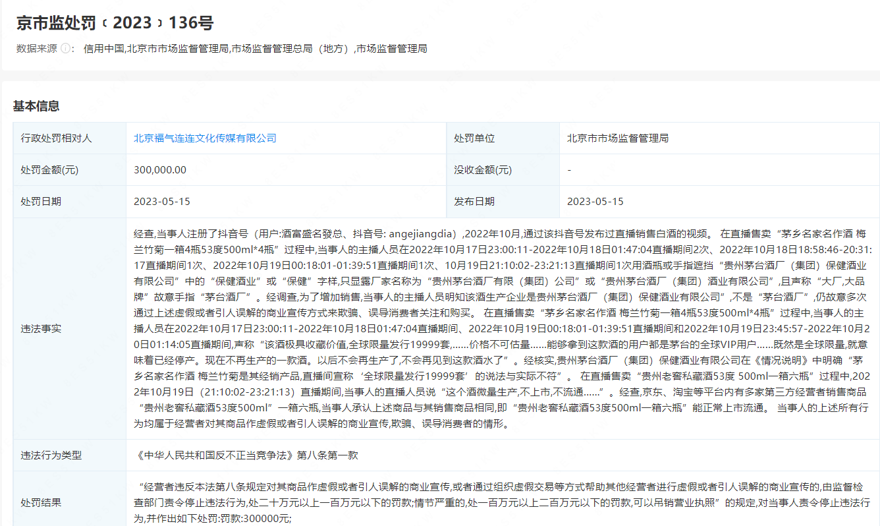Viewport: 880px width, 526px height.
Task: Click the 基本信息 section heading
Action: (36, 106)
